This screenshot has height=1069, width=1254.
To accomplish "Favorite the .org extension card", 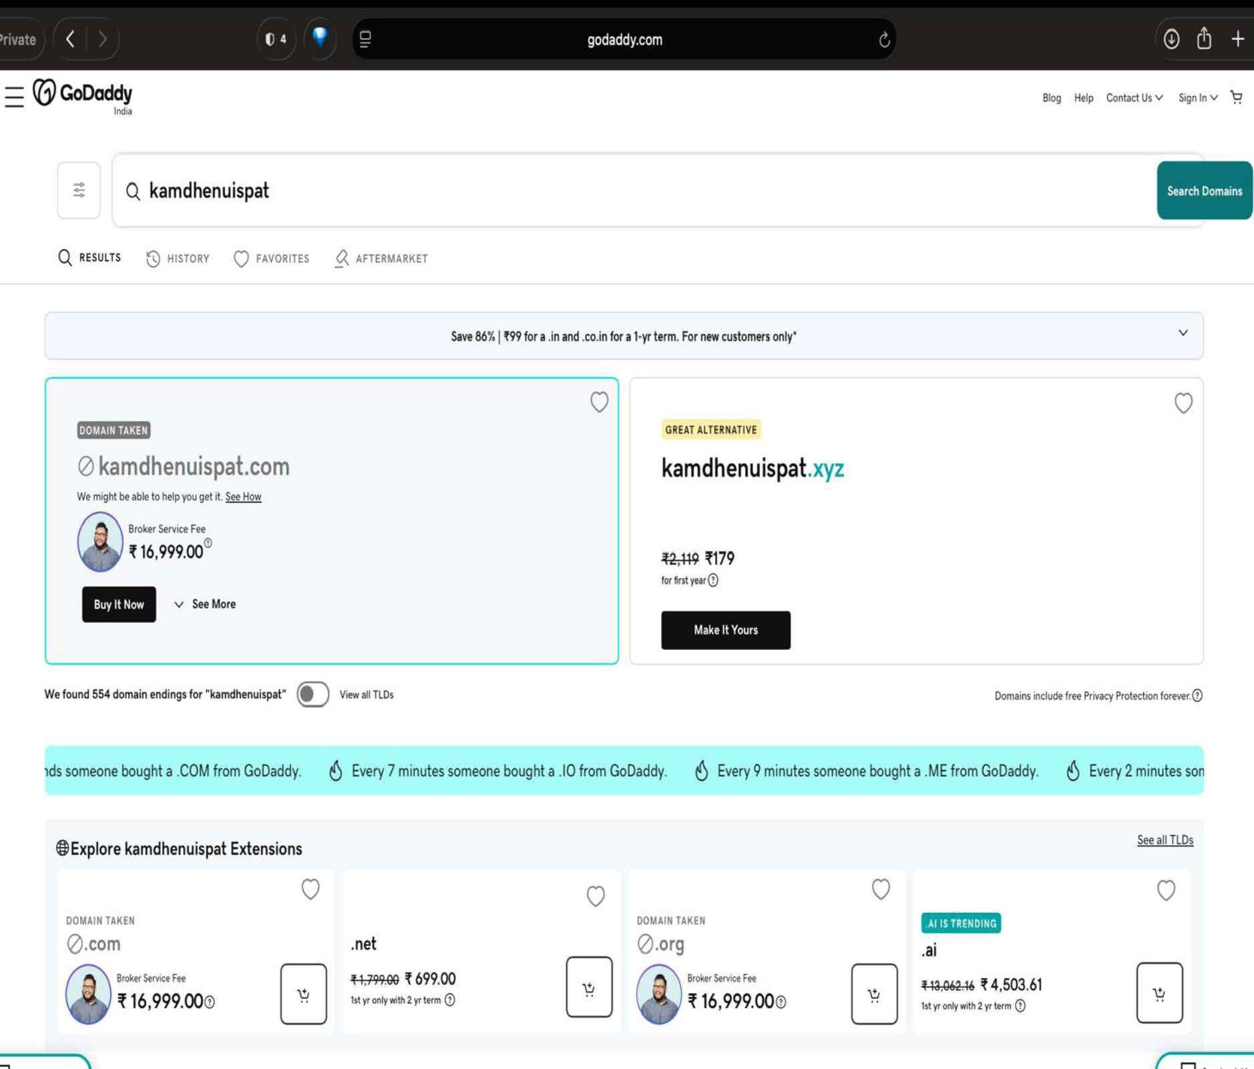I will tap(881, 889).
